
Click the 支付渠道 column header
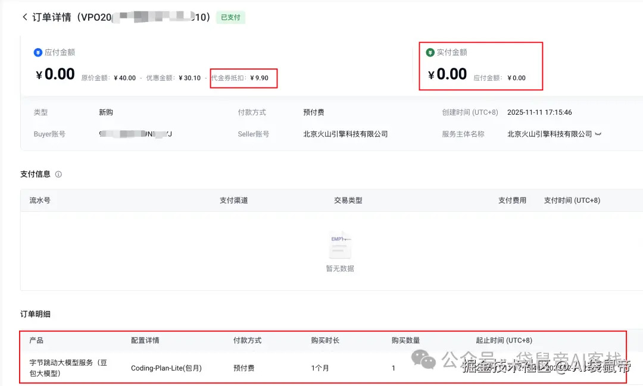[233, 200]
